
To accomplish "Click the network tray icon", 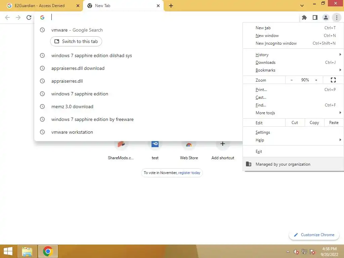I will pyautogui.click(x=304, y=252).
